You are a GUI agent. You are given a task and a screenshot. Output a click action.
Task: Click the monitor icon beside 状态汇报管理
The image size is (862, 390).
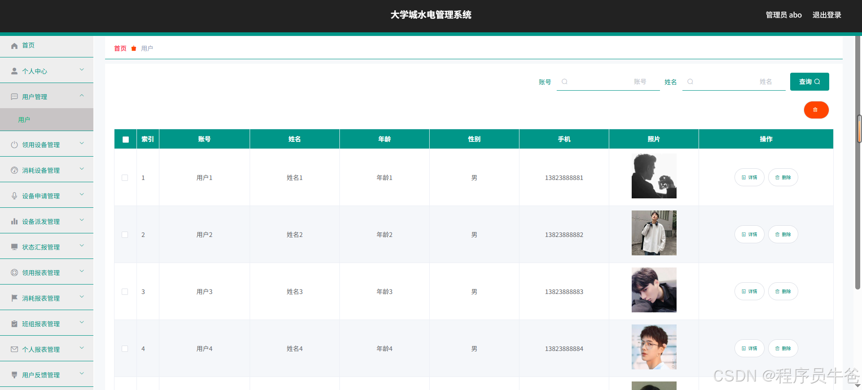tap(14, 247)
